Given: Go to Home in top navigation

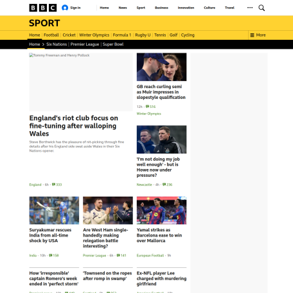Looking at the screenshot, I should (104, 8).
